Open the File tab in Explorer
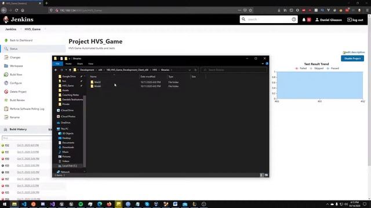Viewport: 371px width, 208px height. 57,64
